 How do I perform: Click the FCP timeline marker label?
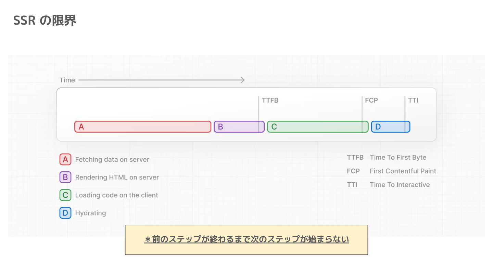pyautogui.click(x=371, y=101)
